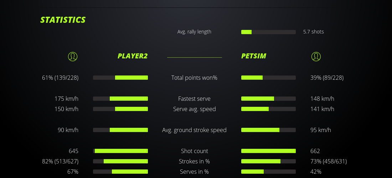392x178 pixels.
Task: Click PETSIM's Total points won bar
Action: 268,78
